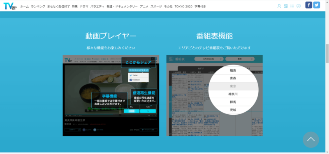Select the アニメ category
The width and height of the screenshot is (329, 154).
(144, 7)
